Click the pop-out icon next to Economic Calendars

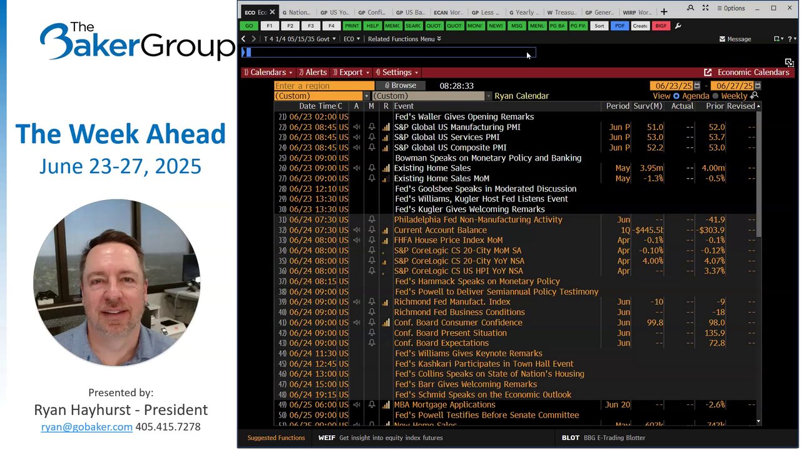(x=708, y=72)
